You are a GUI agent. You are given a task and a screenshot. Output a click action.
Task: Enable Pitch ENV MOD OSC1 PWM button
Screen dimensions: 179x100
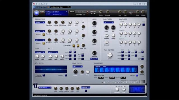tap(123, 52)
